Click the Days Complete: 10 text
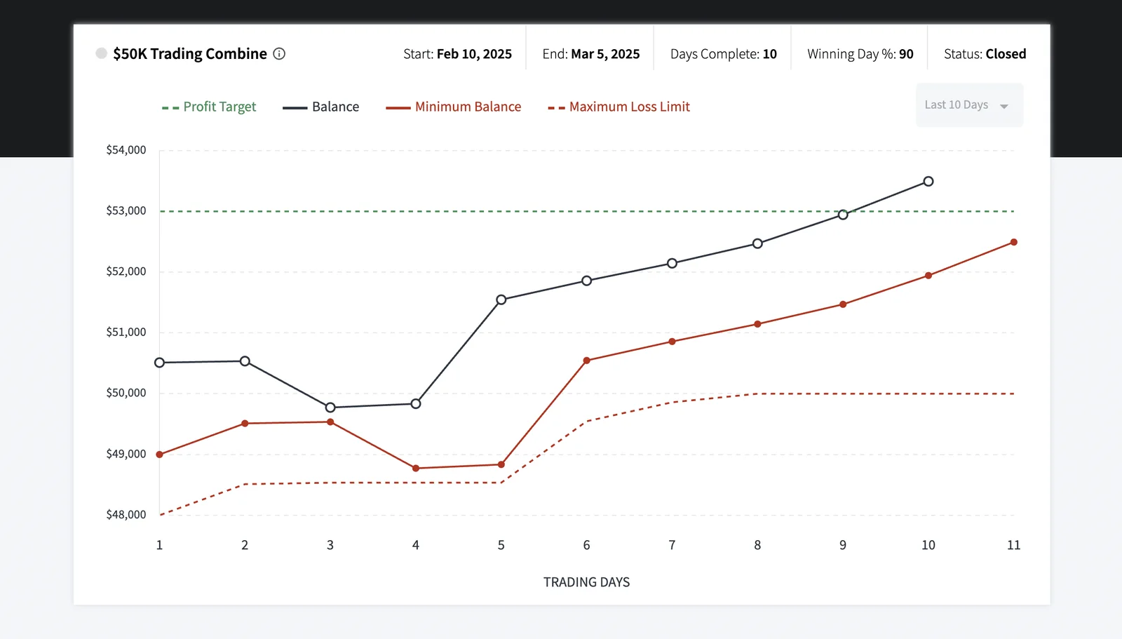The image size is (1122, 639). [x=724, y=54]
